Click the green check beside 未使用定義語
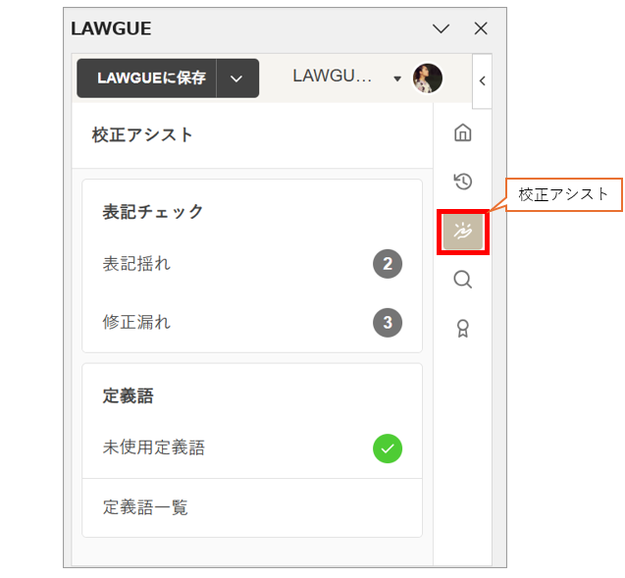The width and height of the screenshot is (625, 578). (x=388, y=448)
